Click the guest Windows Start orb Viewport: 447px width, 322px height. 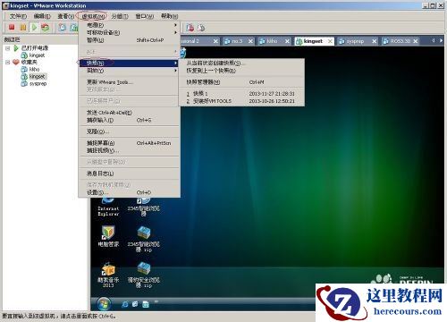104,304
